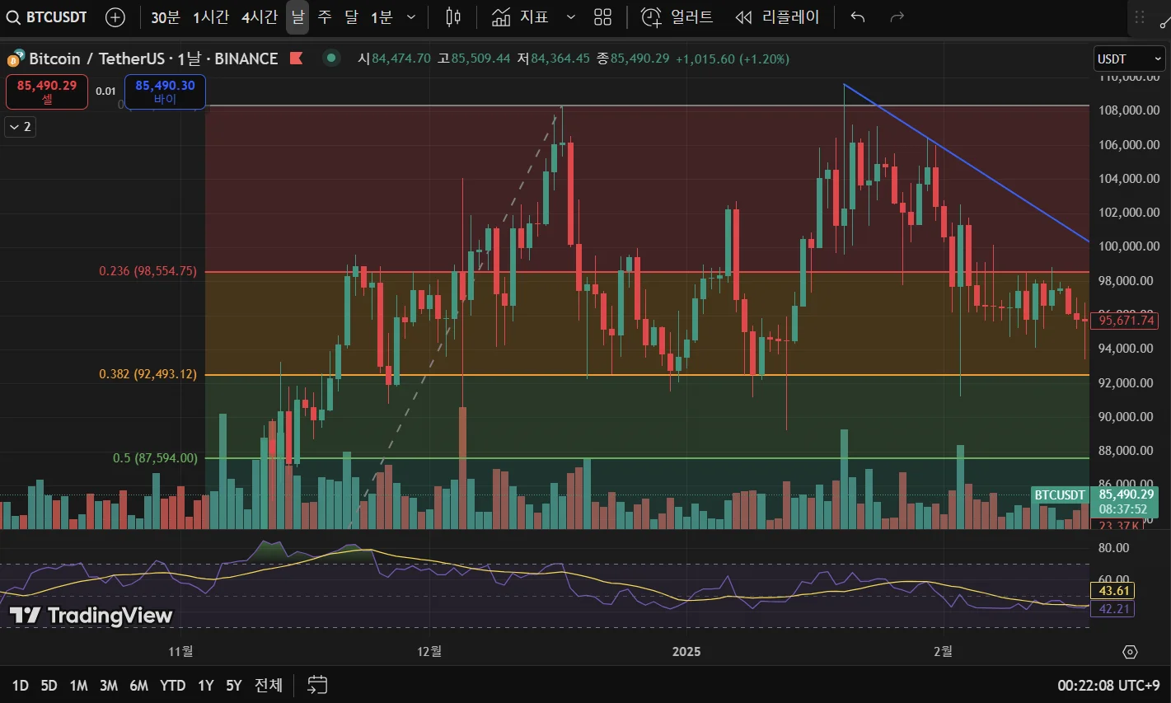Open the 지표 indicators dialog
The width and height of the screenshot is (1171, 703).
[x=520, y=17]
